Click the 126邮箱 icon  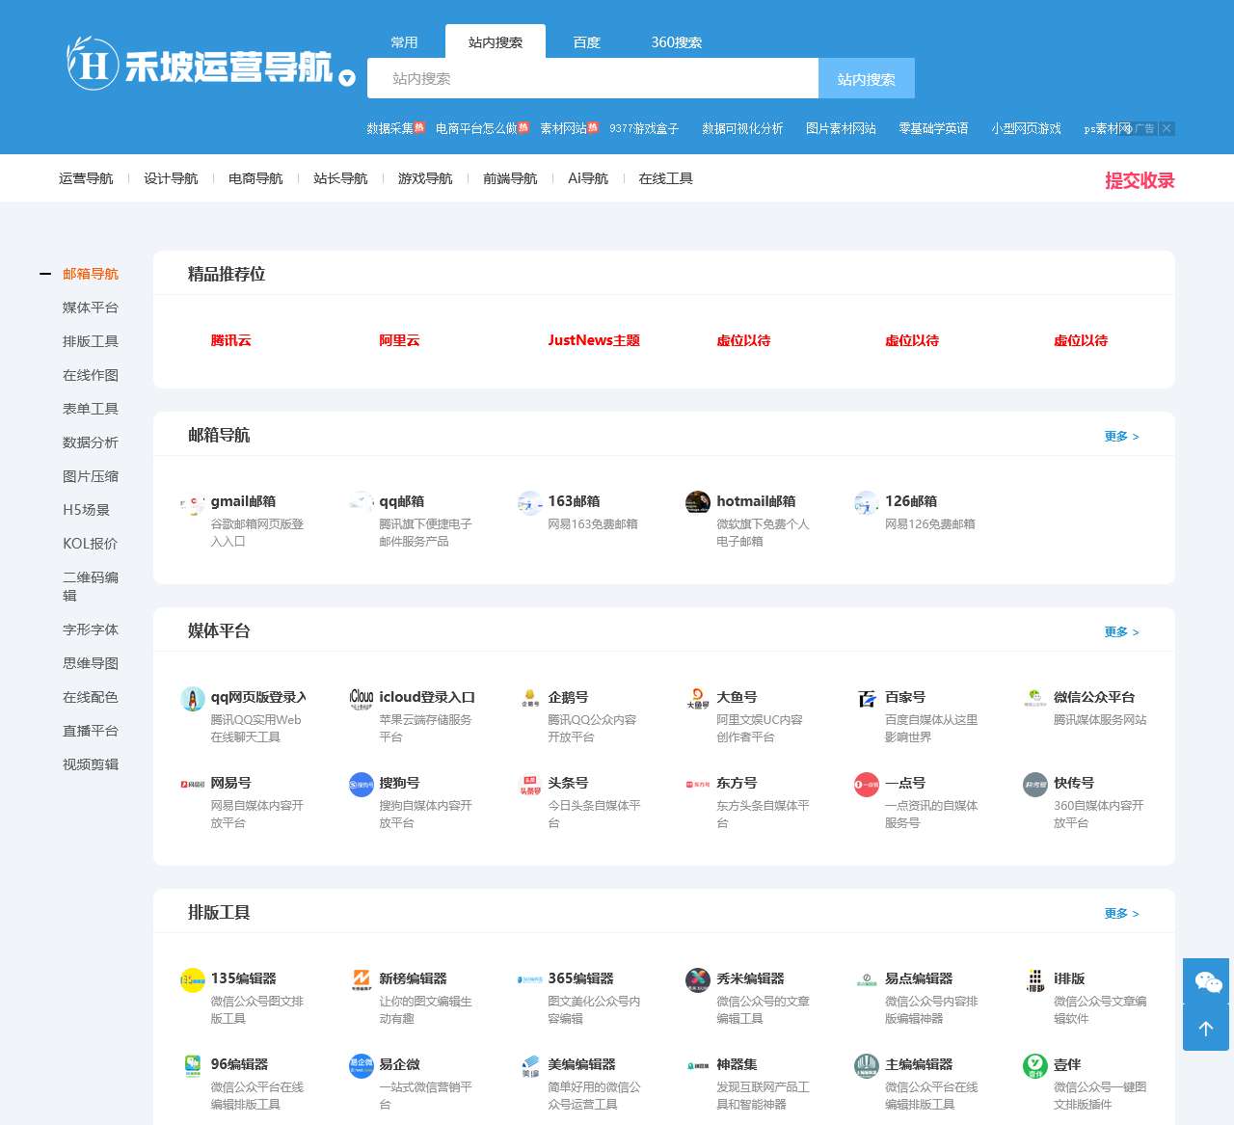(x=867, y=503)
